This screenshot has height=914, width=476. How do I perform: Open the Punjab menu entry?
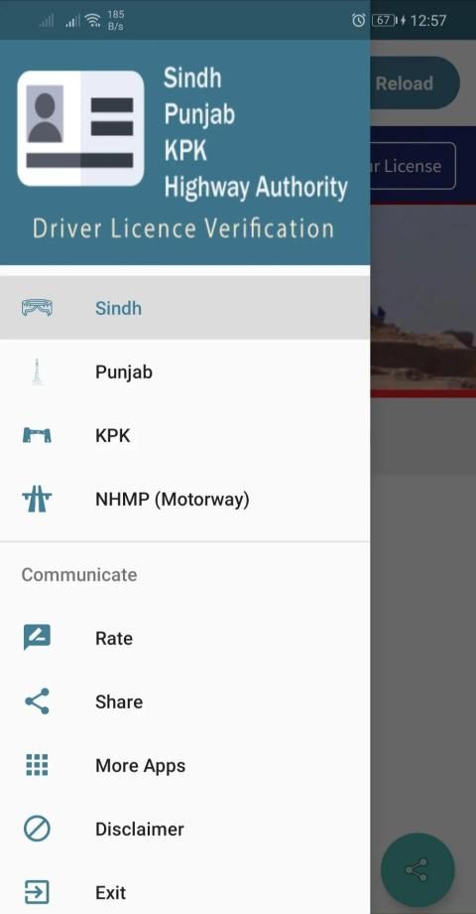pos(185,372)
